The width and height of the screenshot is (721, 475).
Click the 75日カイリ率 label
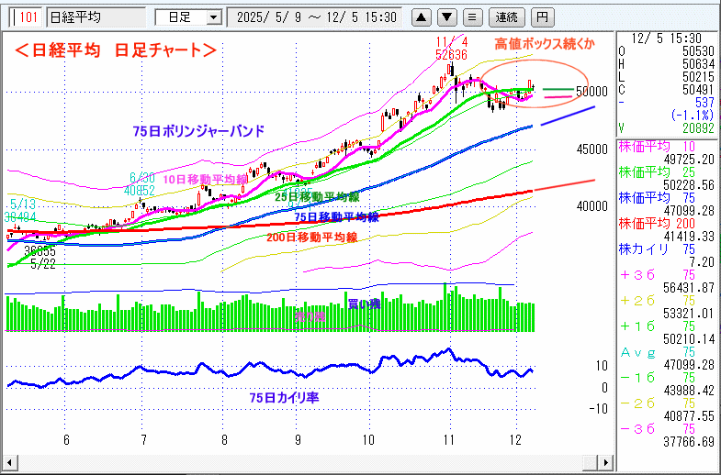(x=284, y=397)
